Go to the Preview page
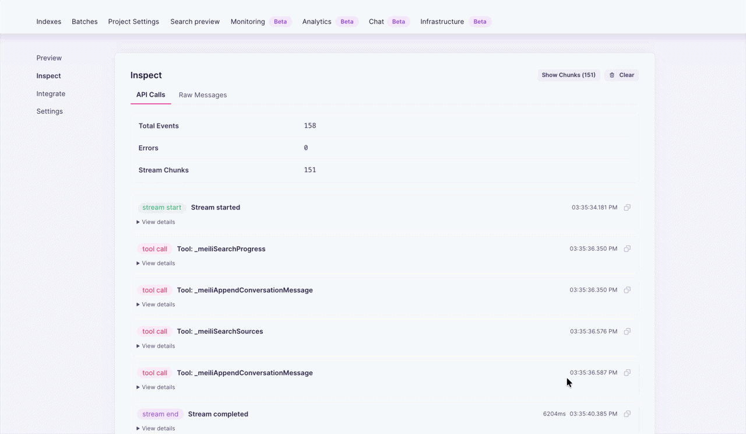 click(x=49, y=58)
